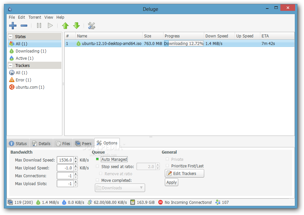Toggle the Auto Managed checkbox
Viewport: 304px width, 215px height.
(x=97, y=159)
